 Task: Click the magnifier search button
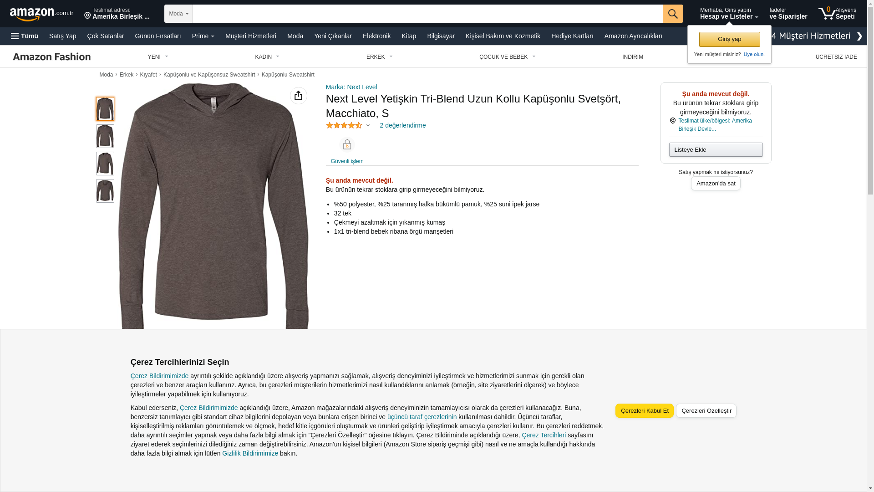(672, 14)
